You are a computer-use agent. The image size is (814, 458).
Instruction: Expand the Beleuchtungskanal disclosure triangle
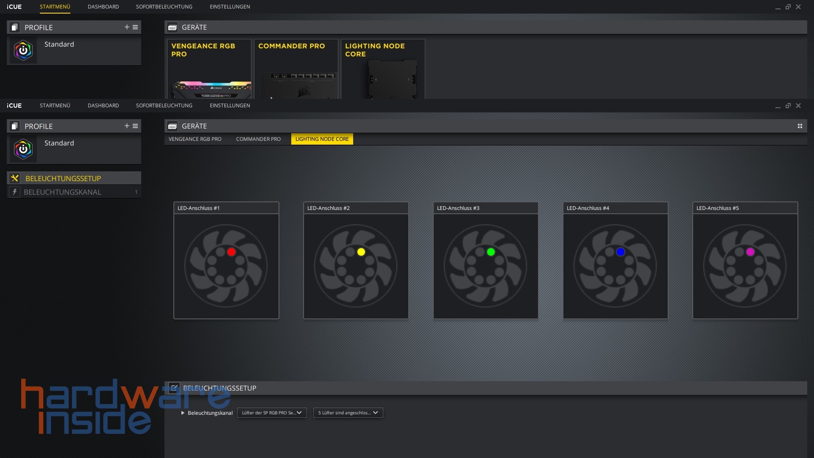click(x=183, y=413)
